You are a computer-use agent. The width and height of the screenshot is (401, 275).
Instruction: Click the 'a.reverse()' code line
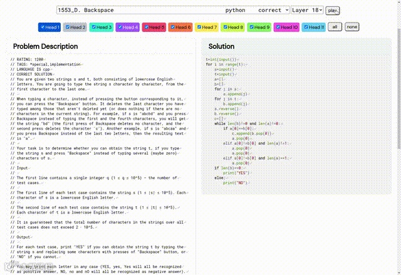226,109
